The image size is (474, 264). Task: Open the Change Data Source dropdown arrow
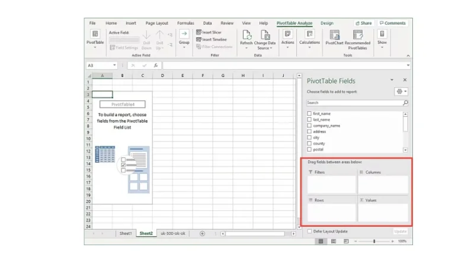tap(271, 48)
